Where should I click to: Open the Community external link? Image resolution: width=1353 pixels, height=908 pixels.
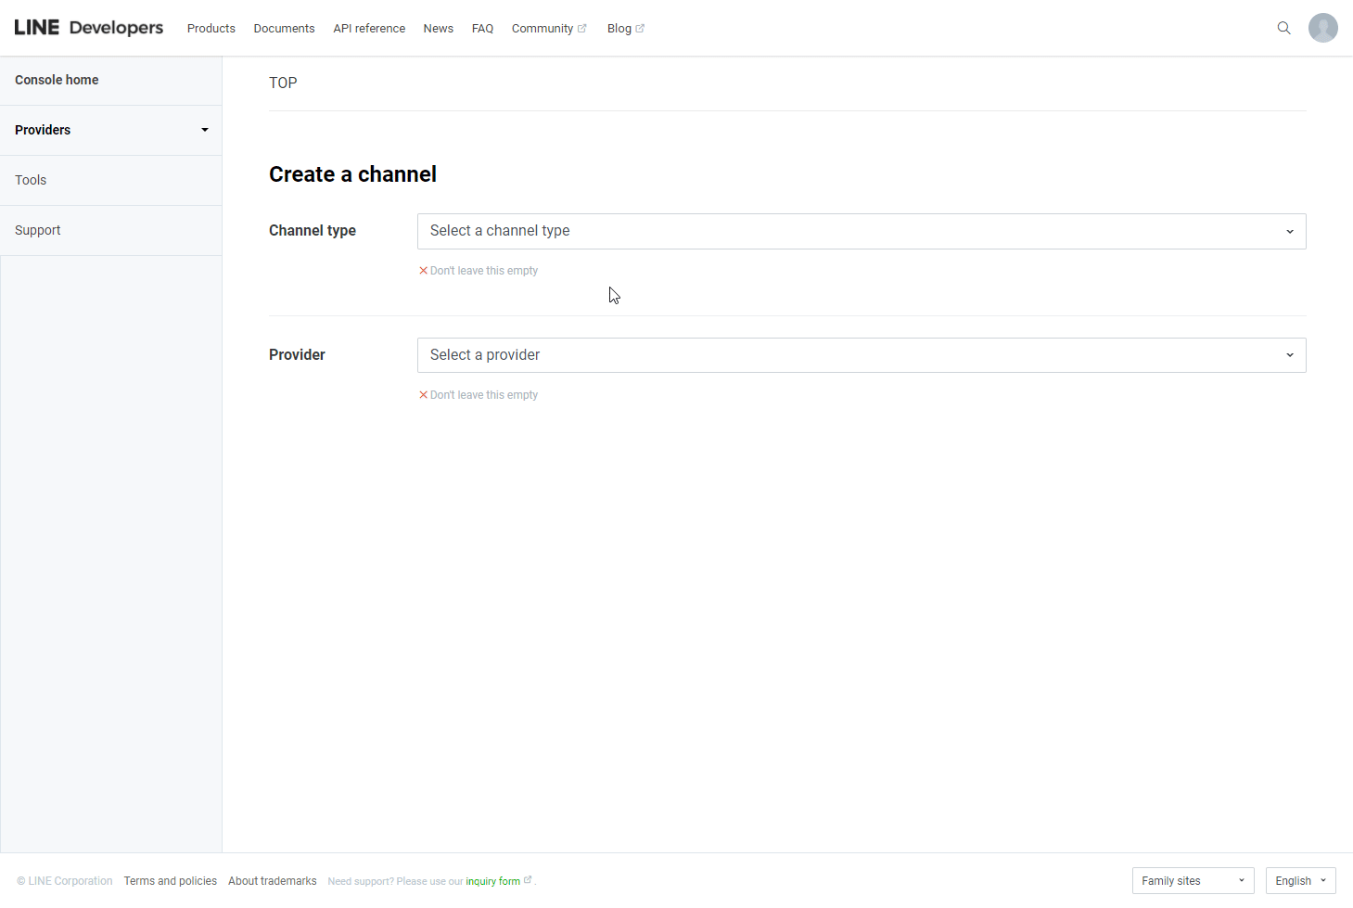pos(549,29)
